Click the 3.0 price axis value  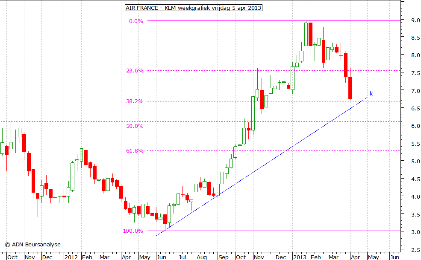pyautogui.click(x=415, y=232)
